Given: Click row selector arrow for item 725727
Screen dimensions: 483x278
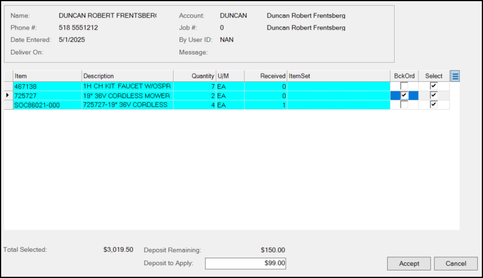Looking at the screenshot, I should (8, 95).
